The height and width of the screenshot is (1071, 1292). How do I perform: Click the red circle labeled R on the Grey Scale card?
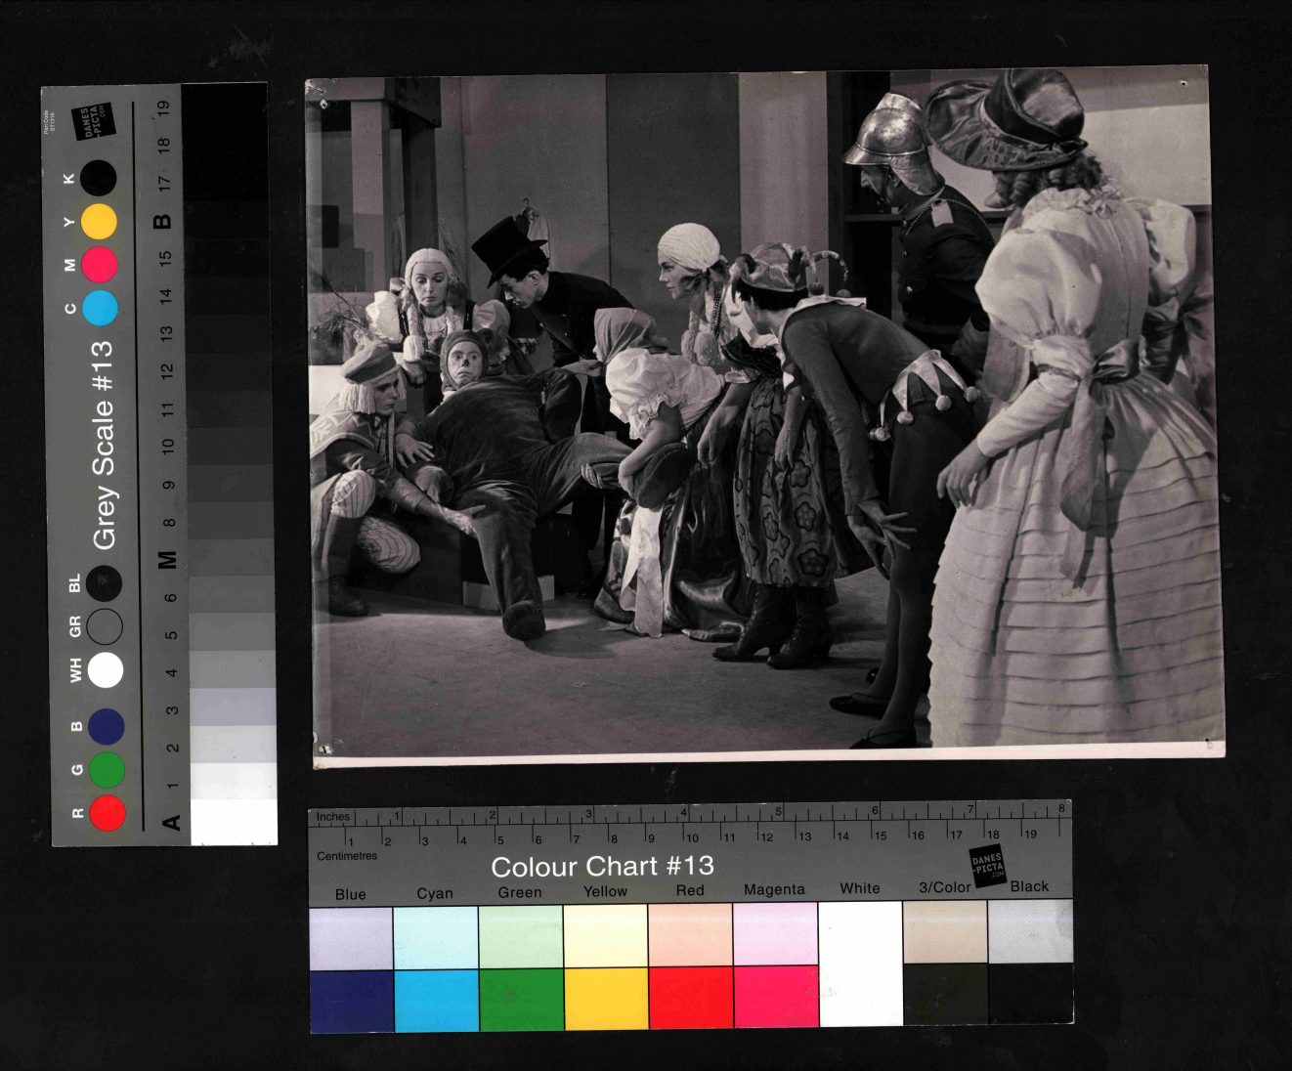click(x=107, y=813)
